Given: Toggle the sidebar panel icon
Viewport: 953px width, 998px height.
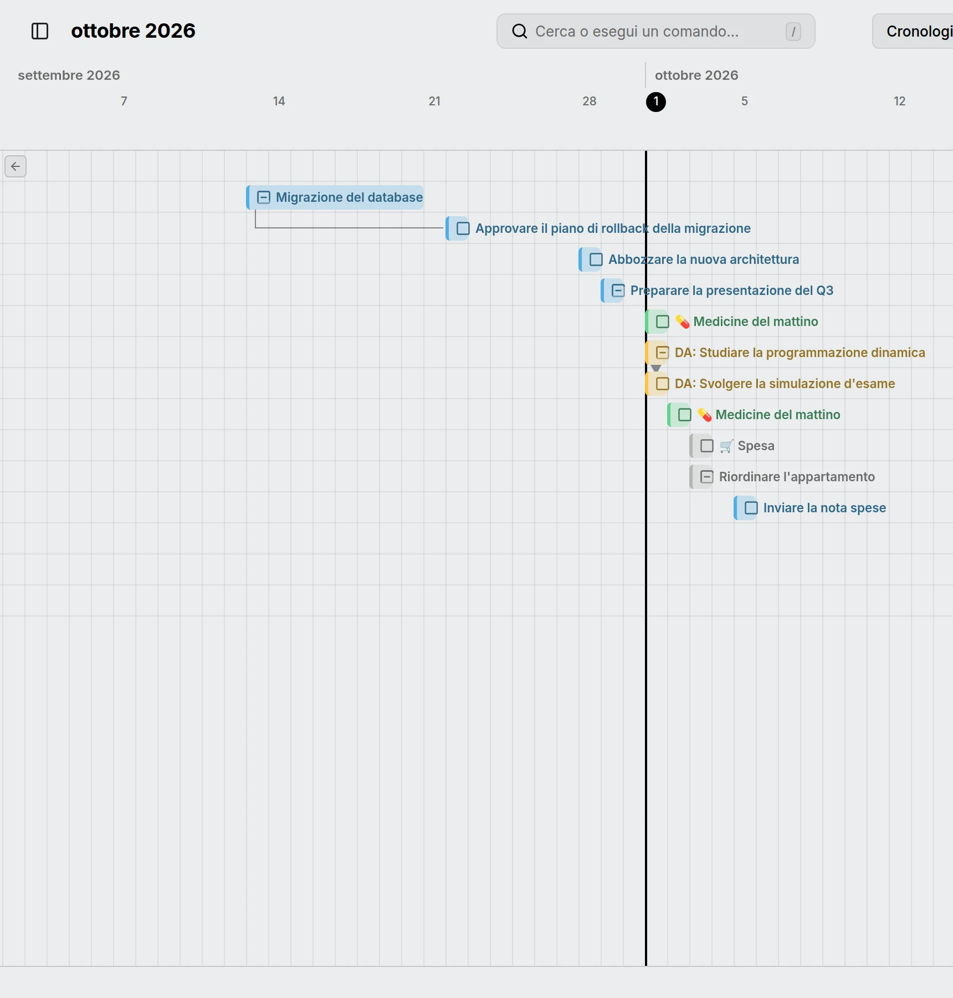Looking at the screenshot, I should [40, 31].
